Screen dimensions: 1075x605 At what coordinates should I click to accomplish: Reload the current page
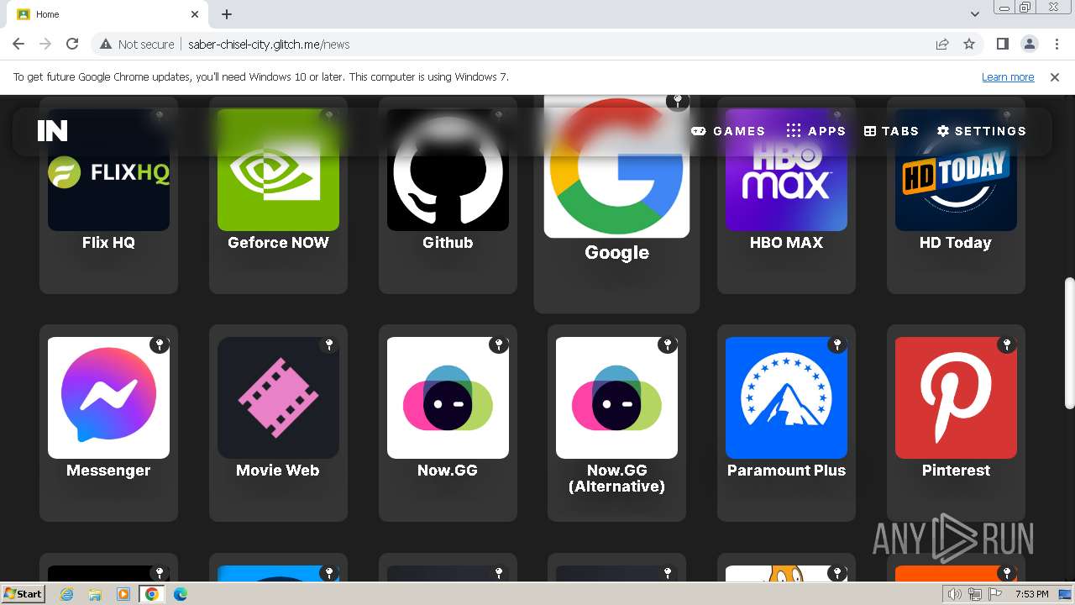click(x=72, y=44)
